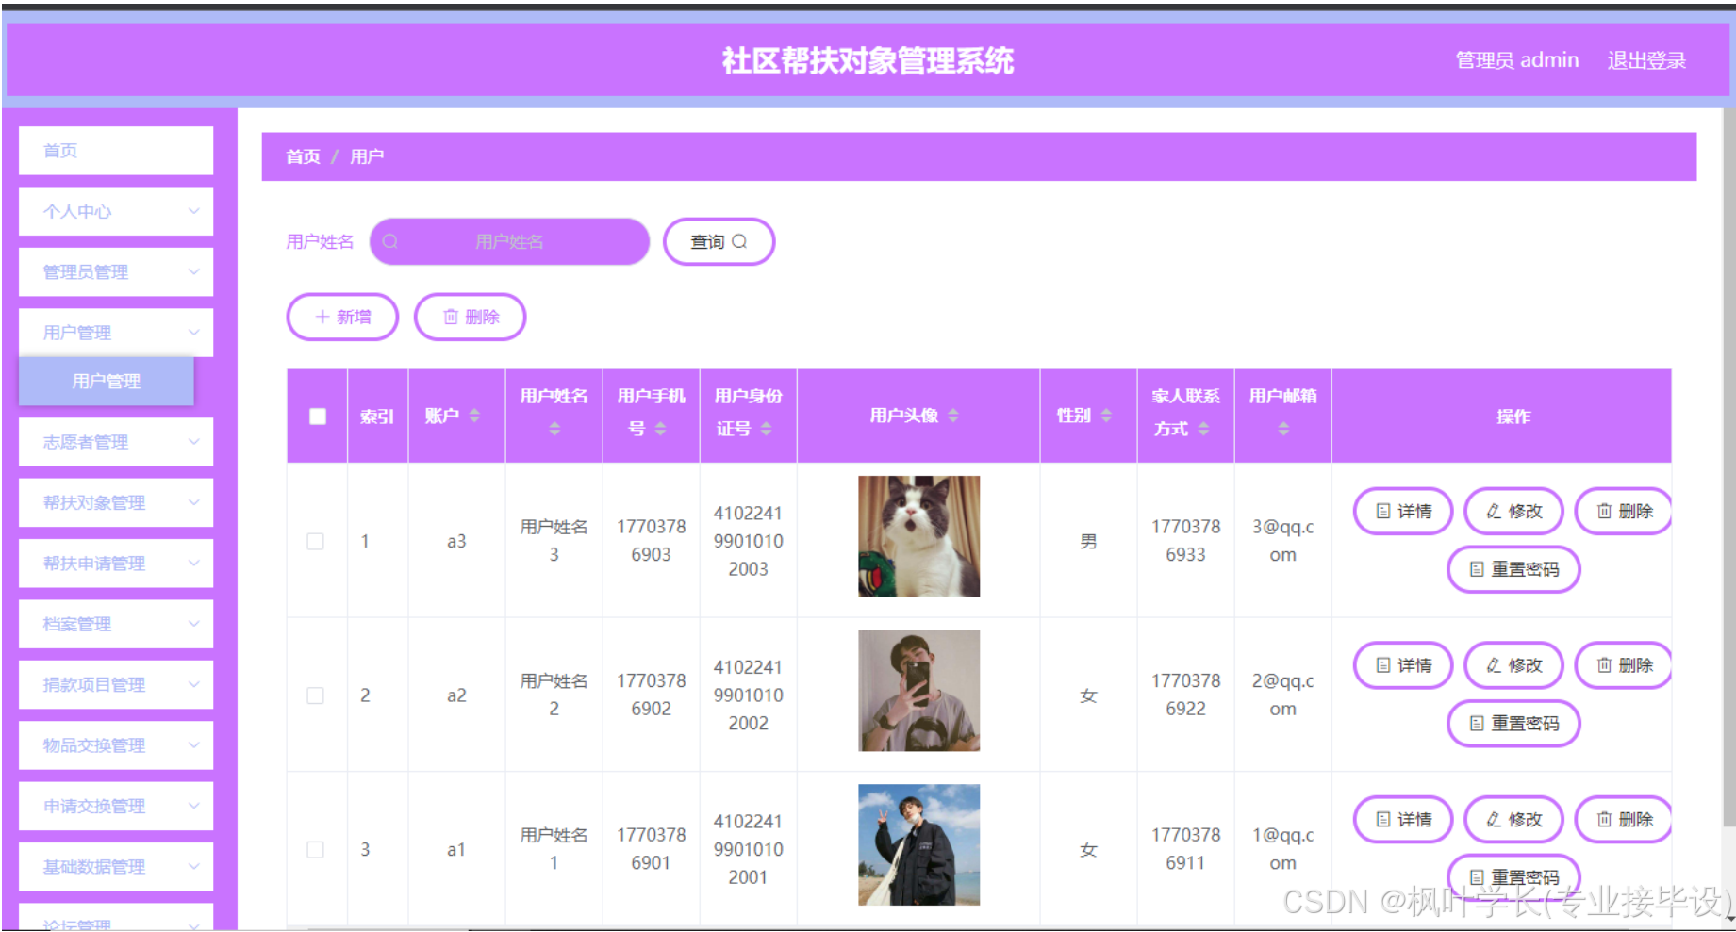The height and width of the screenshot is (932, 1736).
Task: Click 管理员 admin in the header
Action: pos(1517,60)
